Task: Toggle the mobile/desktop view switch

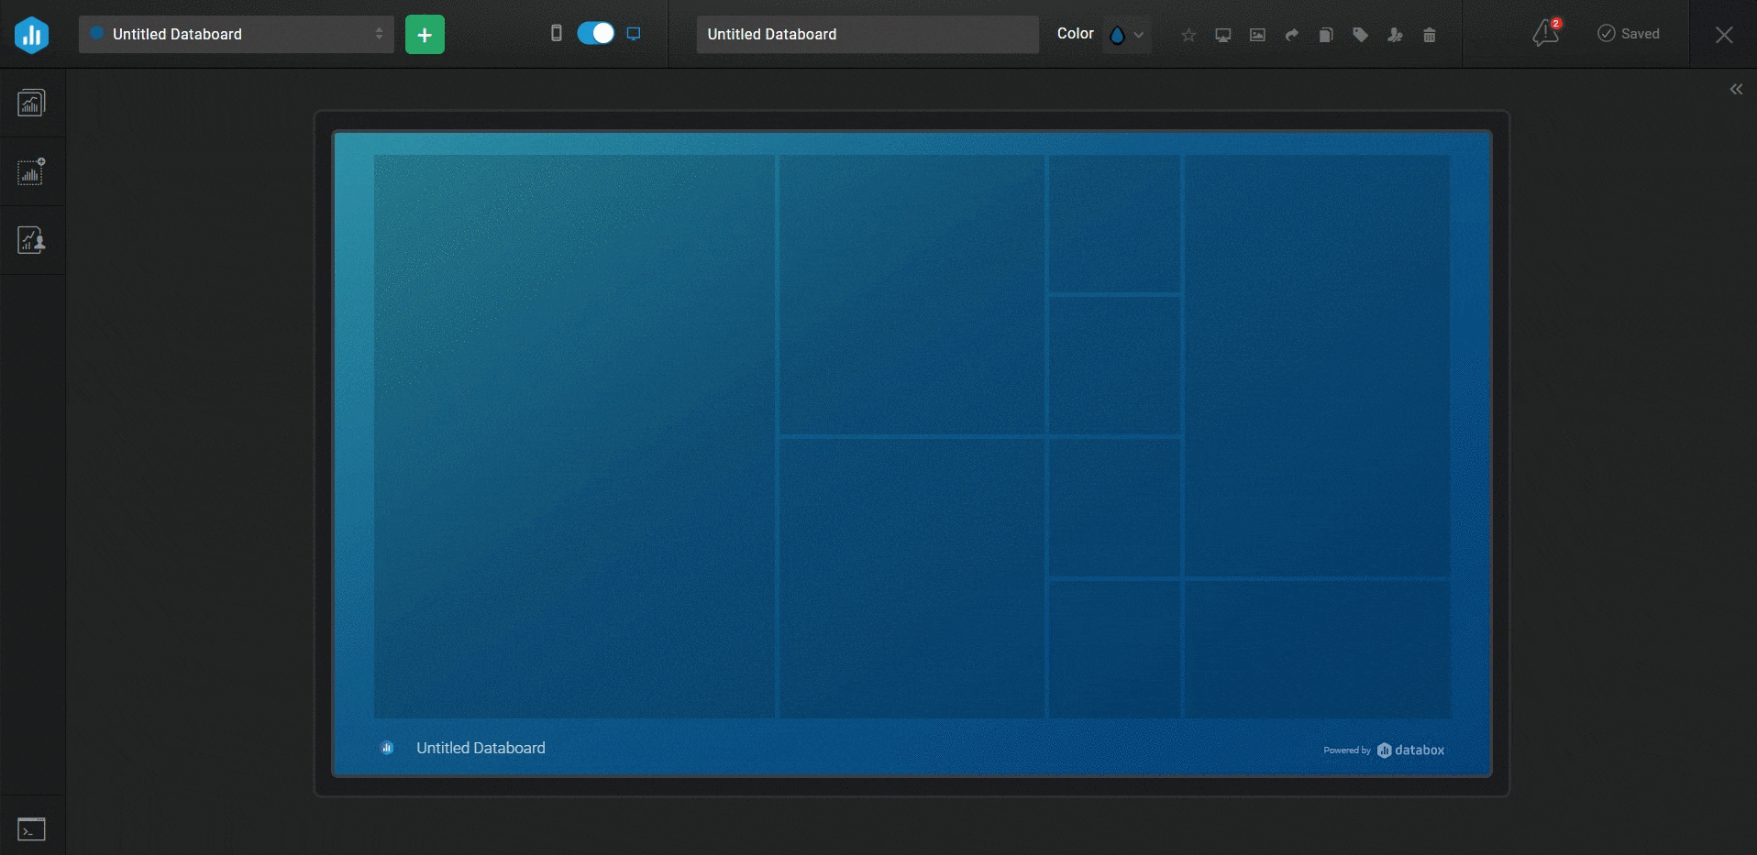Action: (595, 34)
